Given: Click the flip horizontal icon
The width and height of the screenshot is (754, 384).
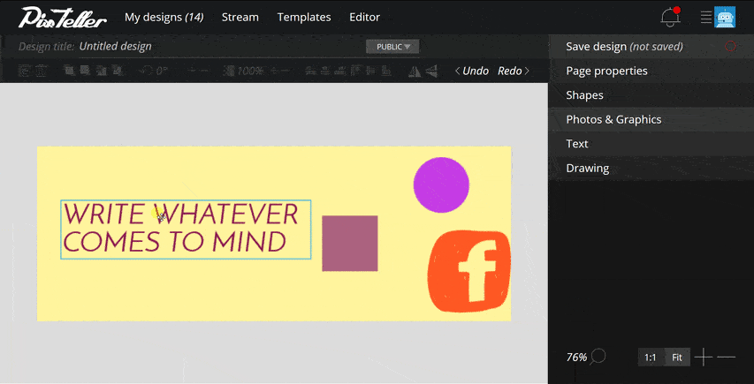Looking at the screenshot, I should click(x=415, y=72).
